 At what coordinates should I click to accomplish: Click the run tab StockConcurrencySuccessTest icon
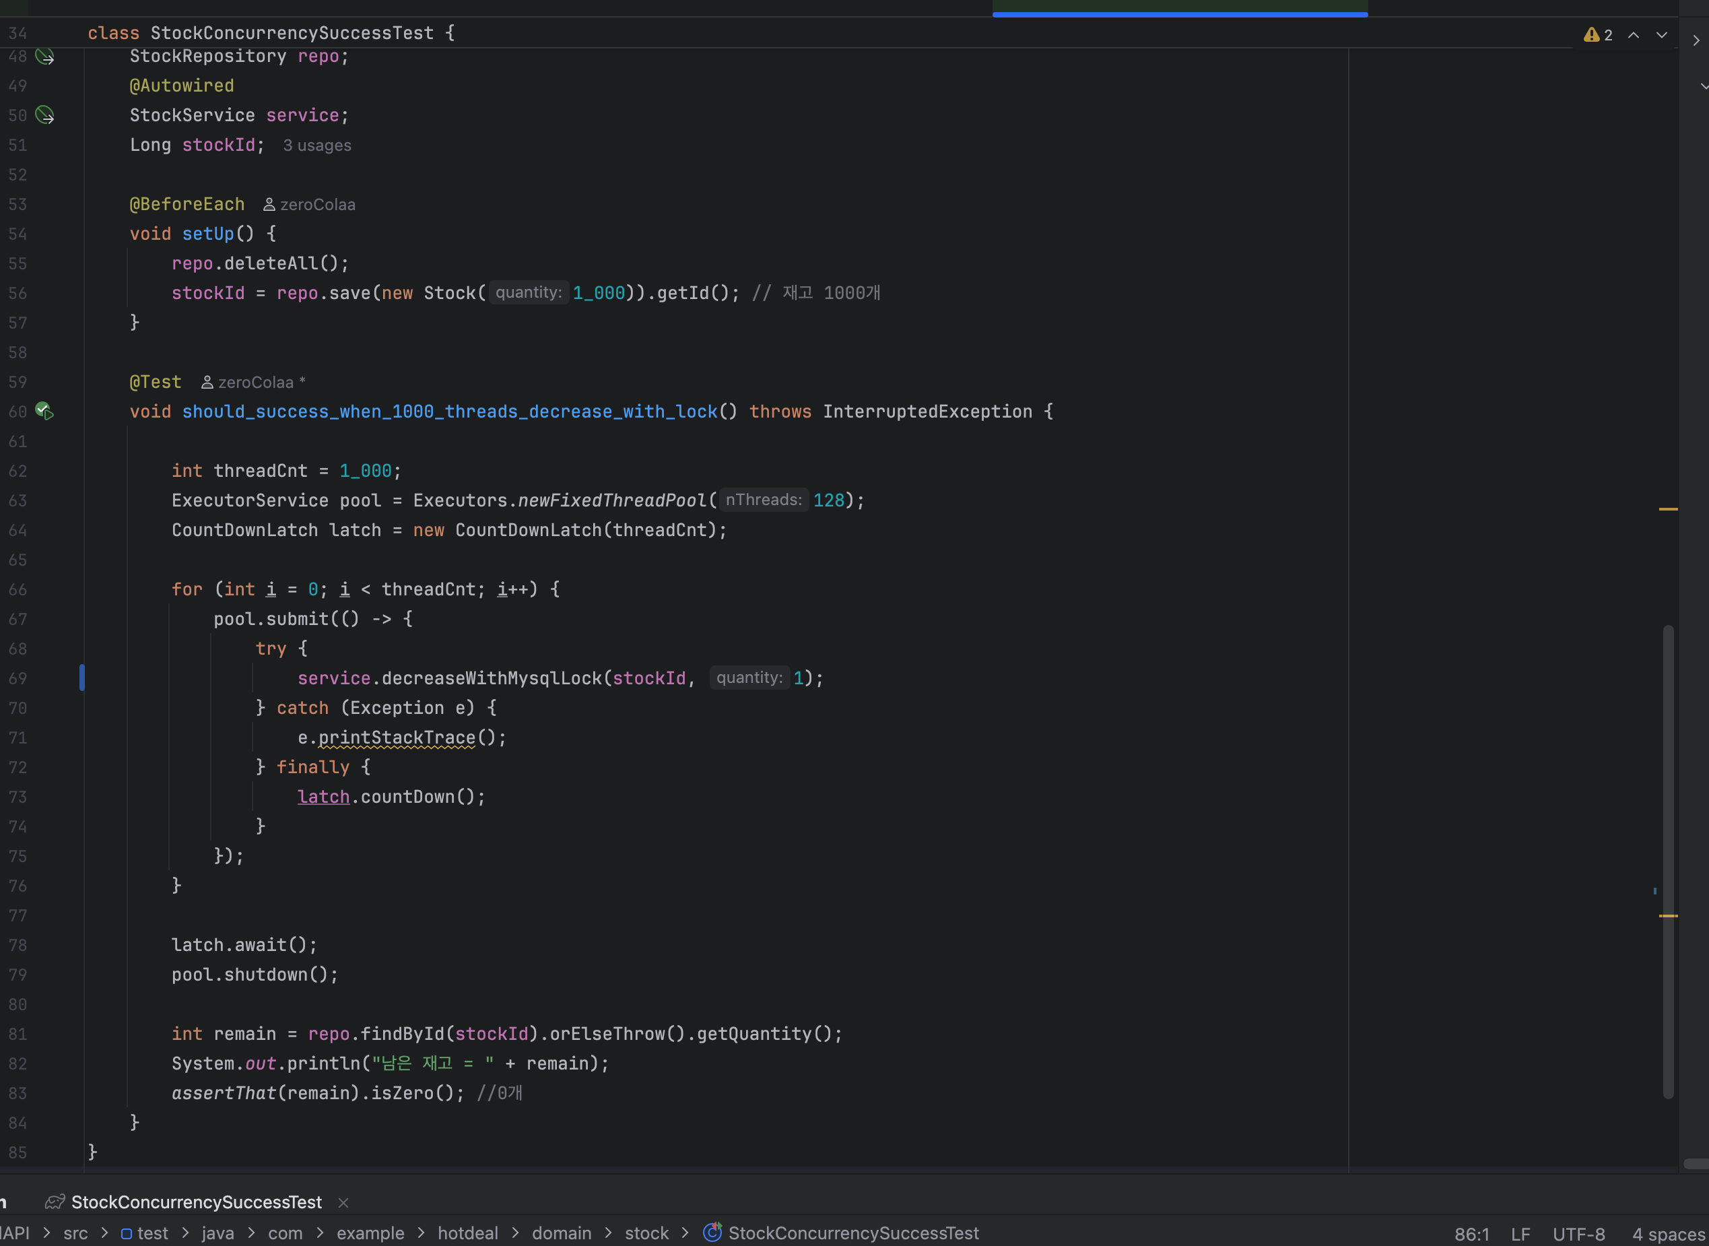click(x=55, y=1202)
